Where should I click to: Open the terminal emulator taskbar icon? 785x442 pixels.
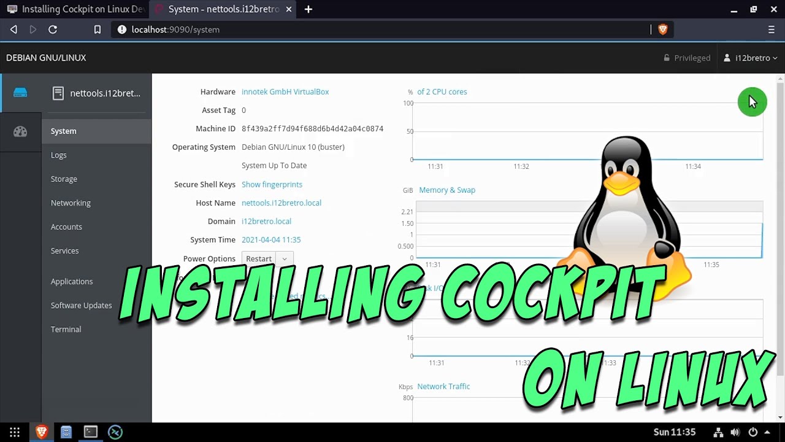(x=91, y=432)
